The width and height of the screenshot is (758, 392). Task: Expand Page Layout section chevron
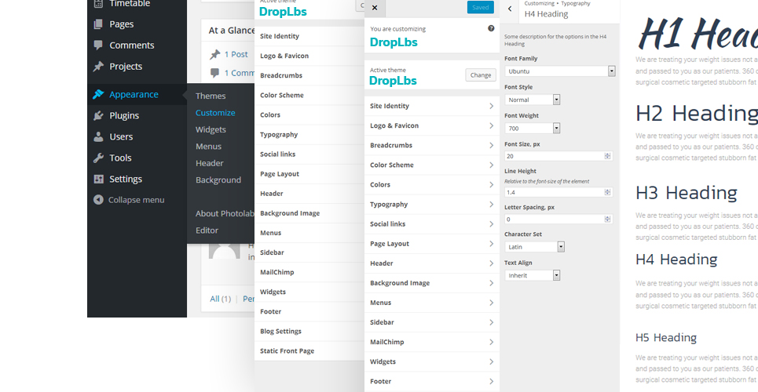click(x=491, y=244)
